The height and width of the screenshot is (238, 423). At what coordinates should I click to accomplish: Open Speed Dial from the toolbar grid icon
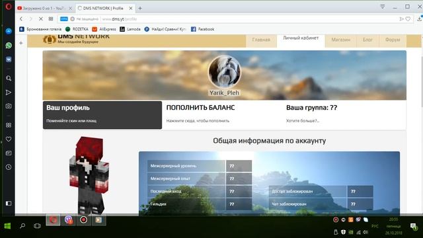tap(51, 19)
